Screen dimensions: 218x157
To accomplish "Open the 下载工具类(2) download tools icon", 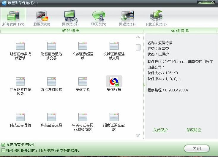I will pos(156,15).
